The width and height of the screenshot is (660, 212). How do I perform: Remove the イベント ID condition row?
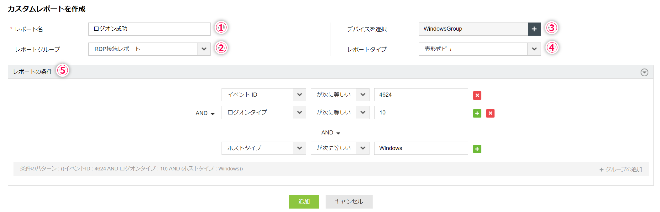point(477,95)
